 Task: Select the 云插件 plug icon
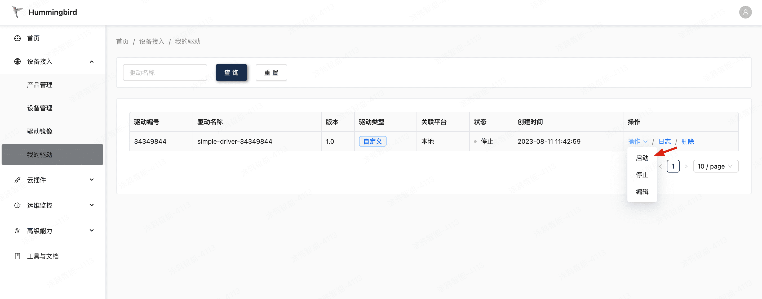click(x=17, y=180)
